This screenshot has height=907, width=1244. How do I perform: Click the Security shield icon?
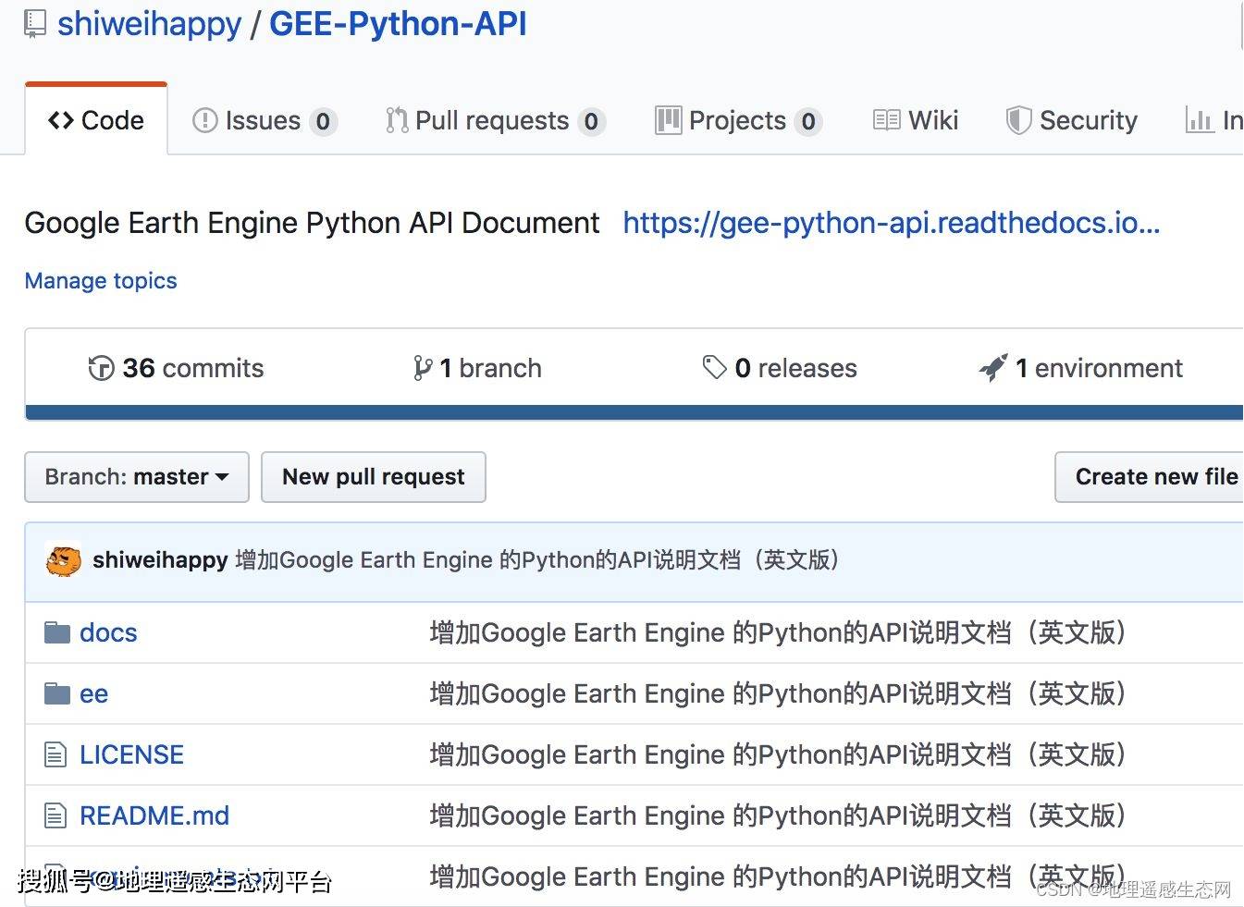click(1018, 120)
